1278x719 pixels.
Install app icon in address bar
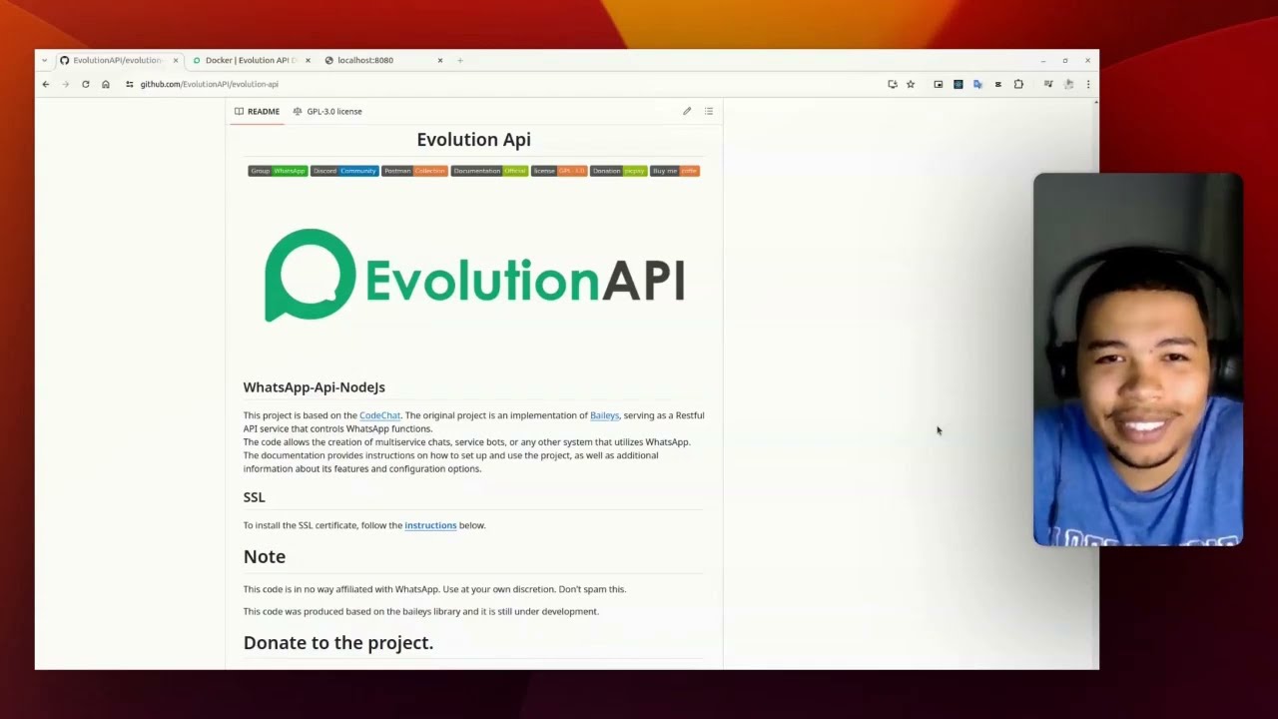pos(893,84)
